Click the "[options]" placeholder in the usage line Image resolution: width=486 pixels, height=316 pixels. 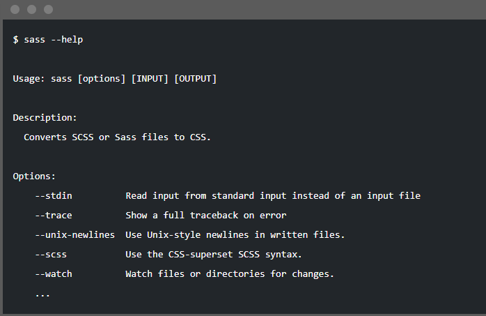102,79
